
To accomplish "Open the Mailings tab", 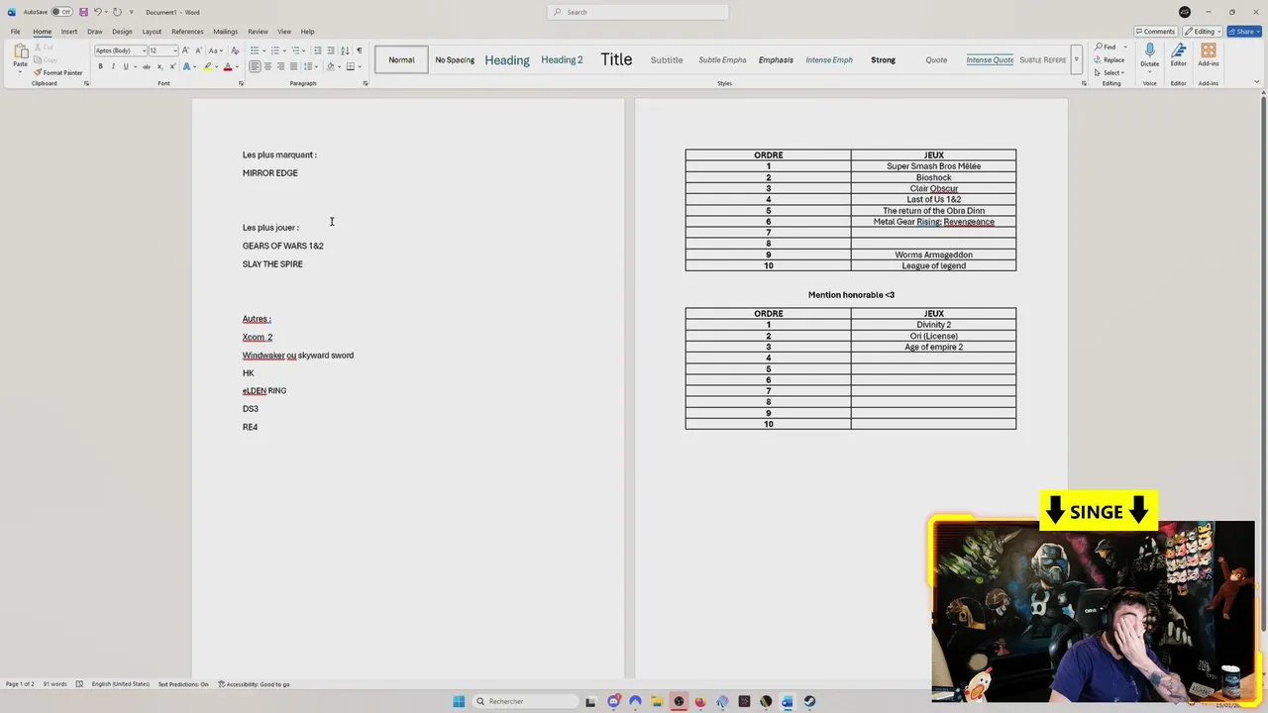I will pos(225,32).
